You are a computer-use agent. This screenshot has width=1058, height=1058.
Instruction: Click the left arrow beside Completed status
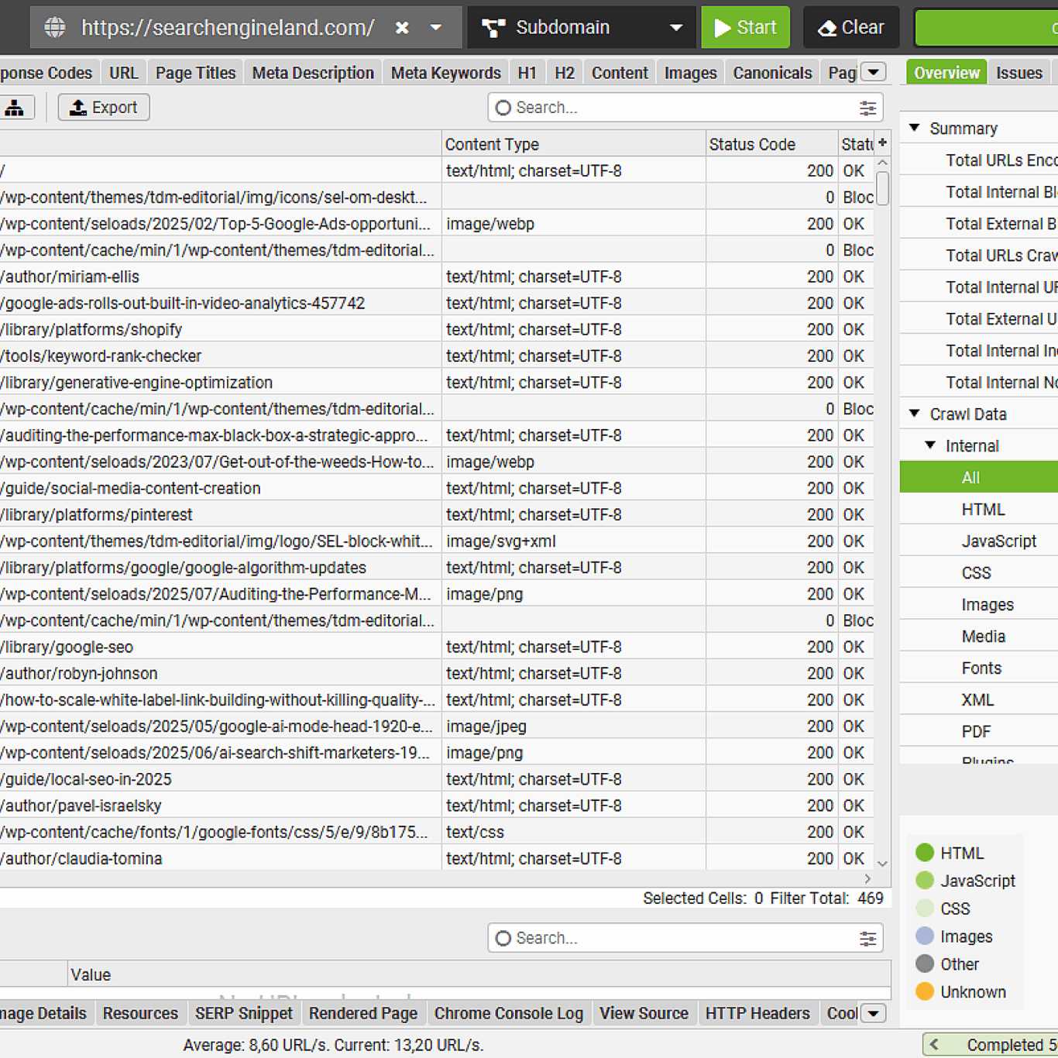click(x=935, y=1045)
